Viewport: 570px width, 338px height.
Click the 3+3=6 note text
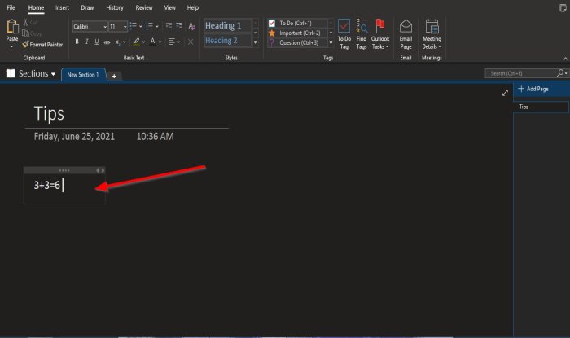coord(46,185)
